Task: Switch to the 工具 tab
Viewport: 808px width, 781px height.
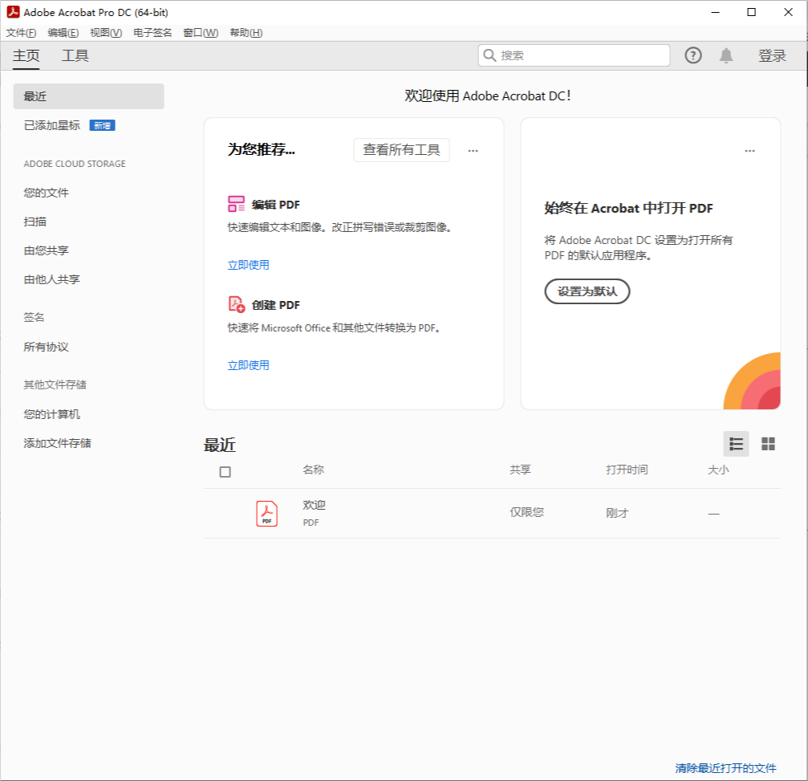Action: pos(75,55)
